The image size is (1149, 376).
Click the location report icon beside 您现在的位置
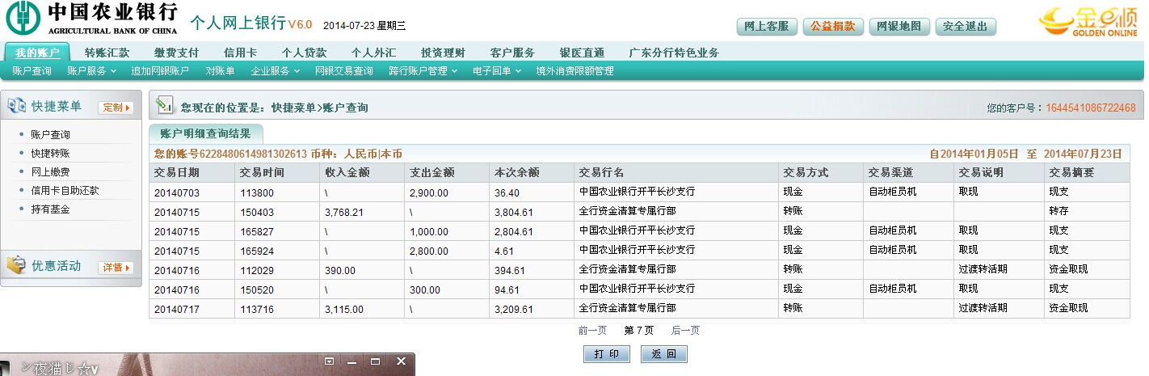pyautogui.click(x=165, y=106)
